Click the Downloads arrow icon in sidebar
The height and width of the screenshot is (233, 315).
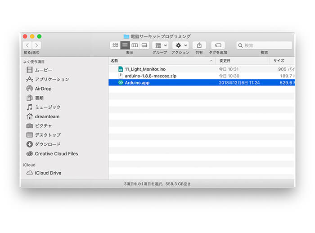pyautogui.click(x=30, y=144)
